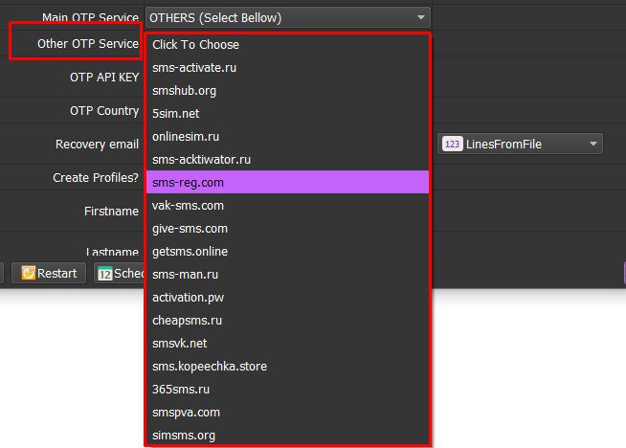Select highlighted sms-reg.com option
The height and width of the screenshot is (448, 626).
pyautogui.click(x=288, y=183)
